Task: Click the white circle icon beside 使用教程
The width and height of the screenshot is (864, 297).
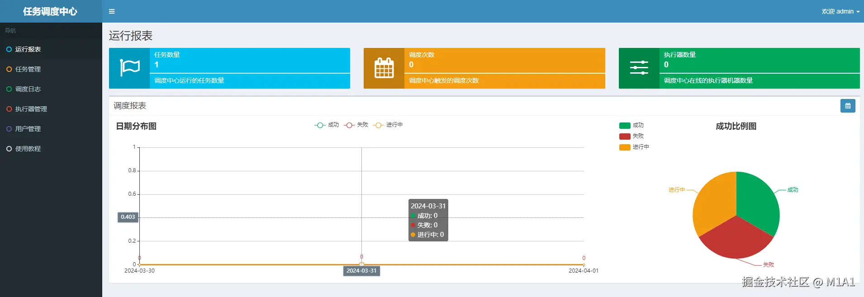Action: click(9, 149)
